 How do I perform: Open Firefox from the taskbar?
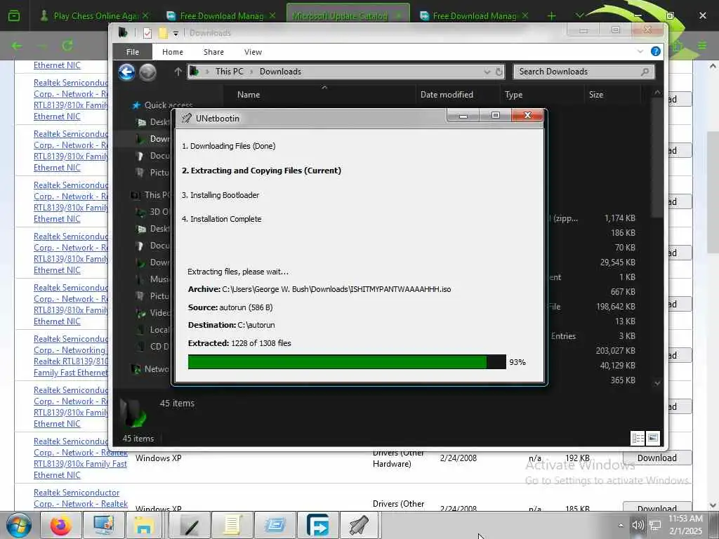pyautogui.click(x=60, y=525)
